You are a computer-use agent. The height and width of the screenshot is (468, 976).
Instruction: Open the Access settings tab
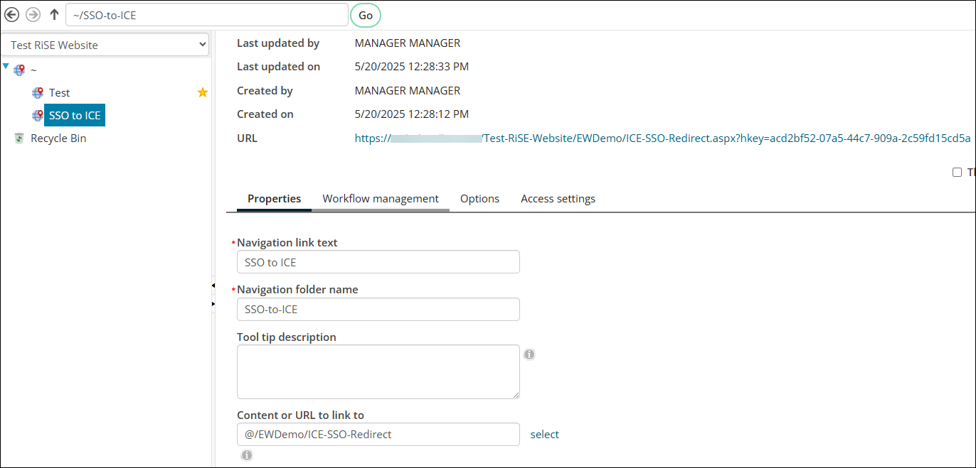pos(558,199)
